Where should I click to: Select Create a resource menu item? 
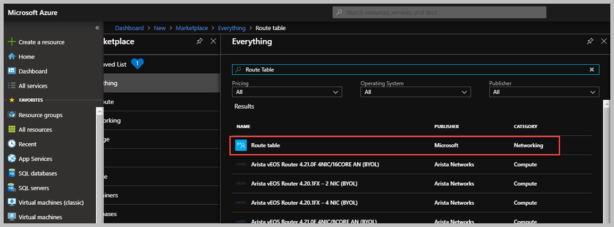41,42
